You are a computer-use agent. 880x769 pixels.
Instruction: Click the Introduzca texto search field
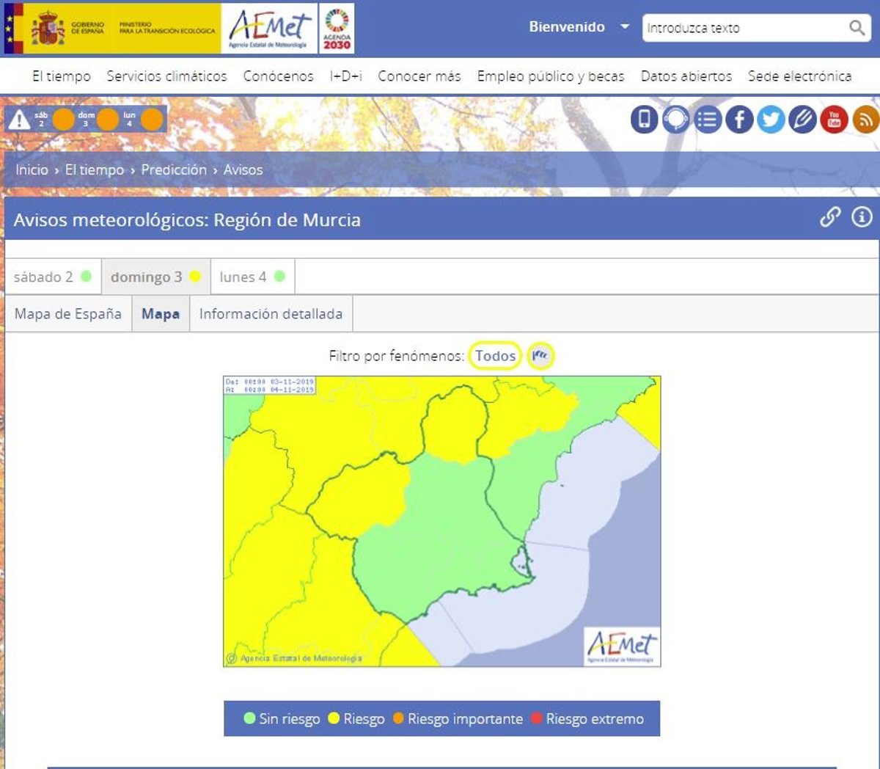coord(744,28)
